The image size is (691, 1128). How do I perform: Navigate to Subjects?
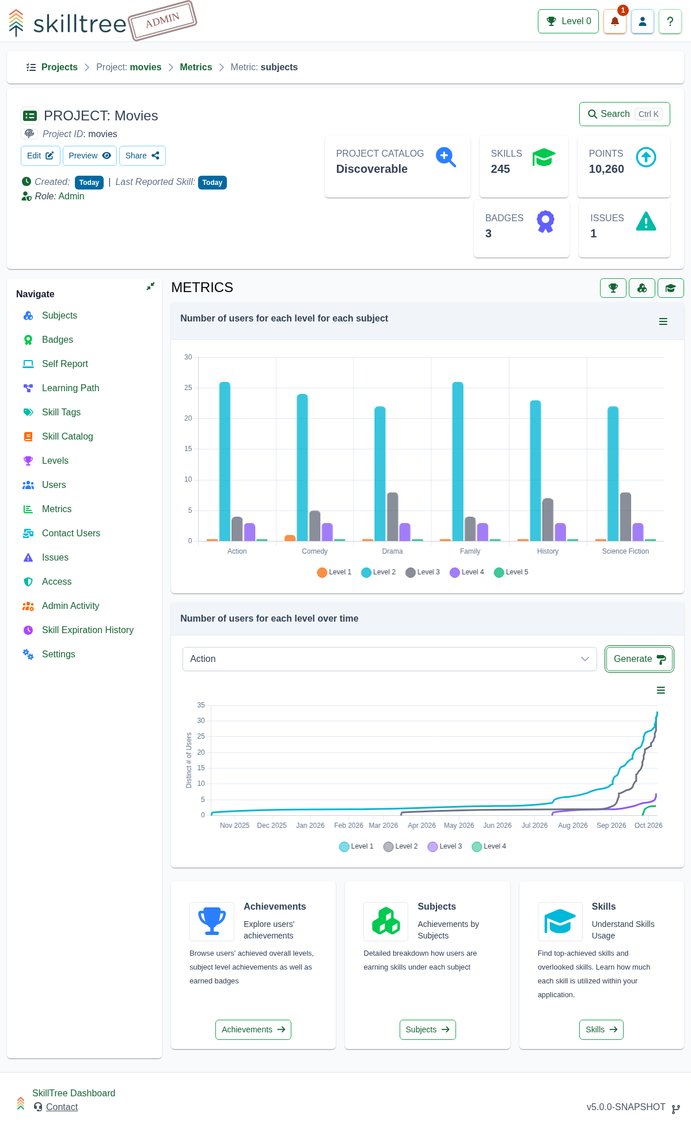coord(59,316)
